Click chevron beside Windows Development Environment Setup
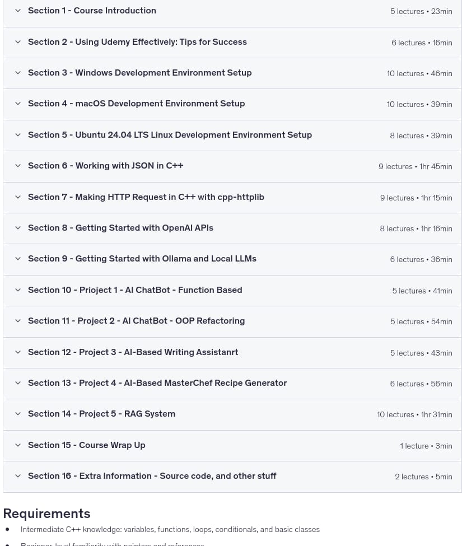 pos(18,73)
